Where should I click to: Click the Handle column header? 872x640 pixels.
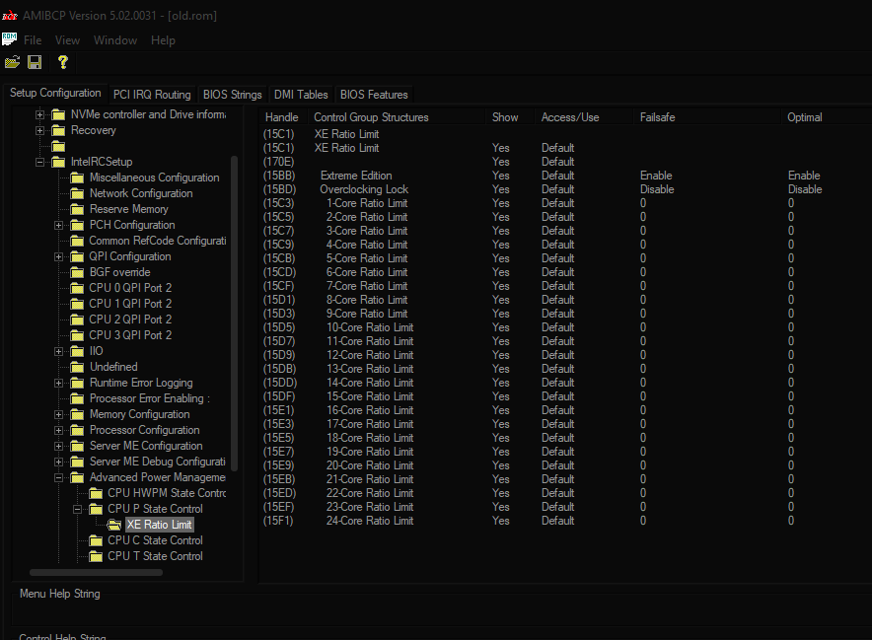click(281, 117)
